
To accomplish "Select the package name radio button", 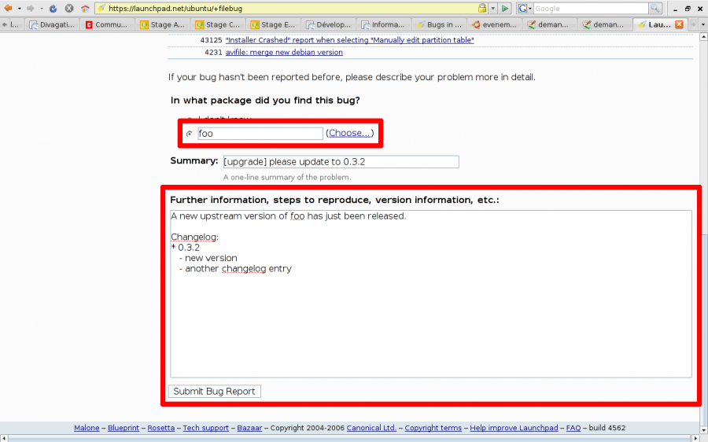I will click(x=189, y=134).
